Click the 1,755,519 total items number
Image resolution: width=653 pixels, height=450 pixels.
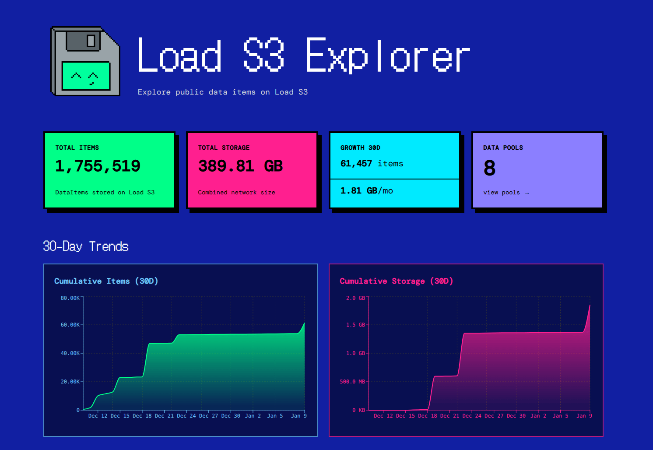point(98,166)
